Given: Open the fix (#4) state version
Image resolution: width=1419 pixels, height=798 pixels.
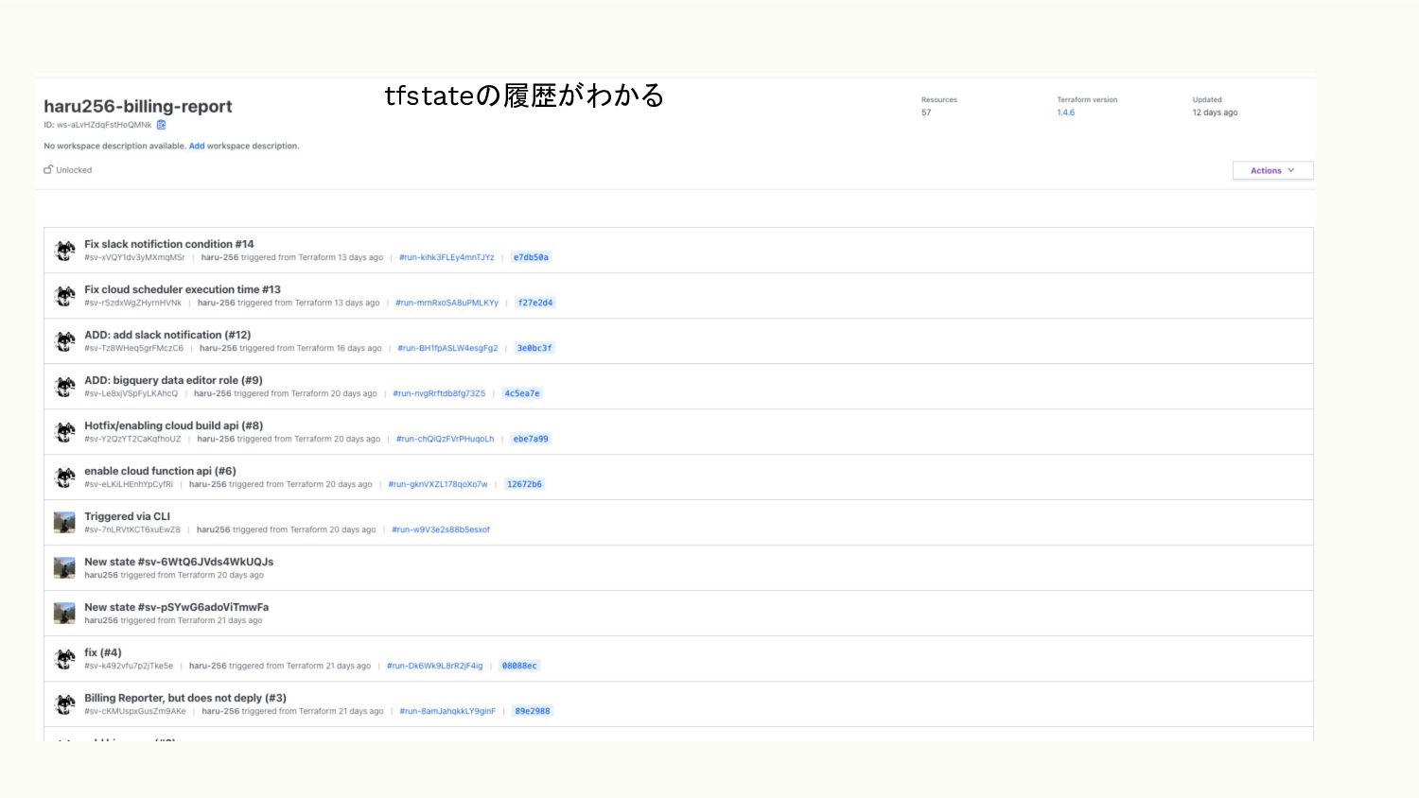Looking at the screenshot, I should point(103,652).
